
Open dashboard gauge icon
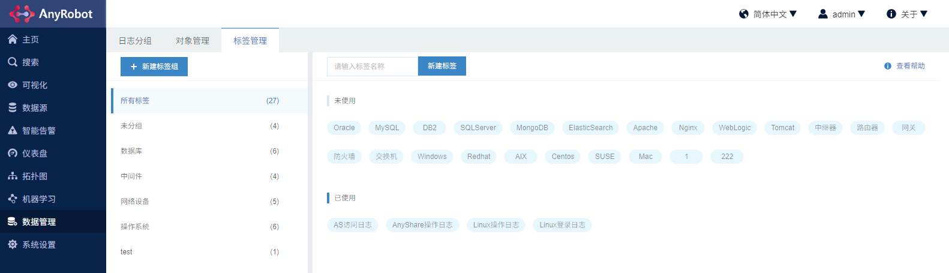coord(13,154)
